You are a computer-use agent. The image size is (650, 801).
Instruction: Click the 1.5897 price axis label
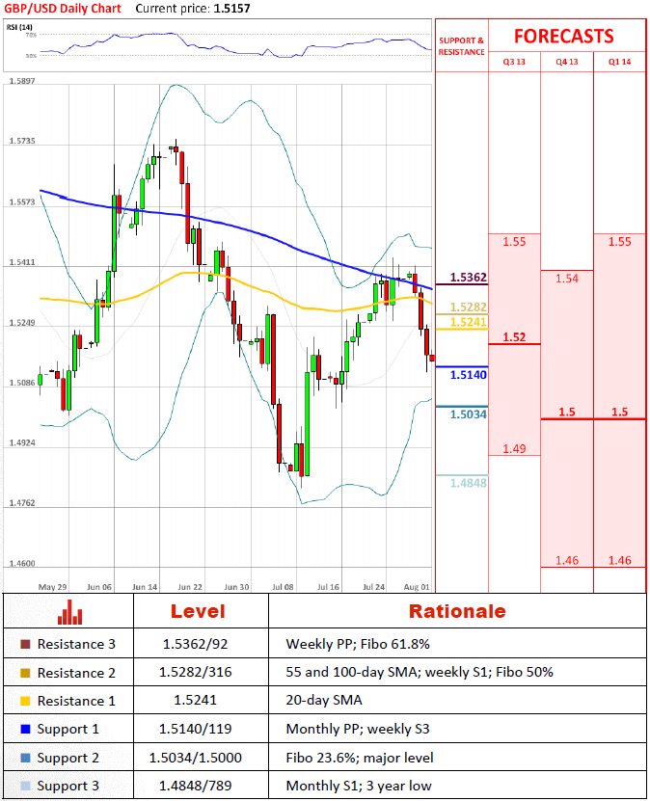(22, 81)
